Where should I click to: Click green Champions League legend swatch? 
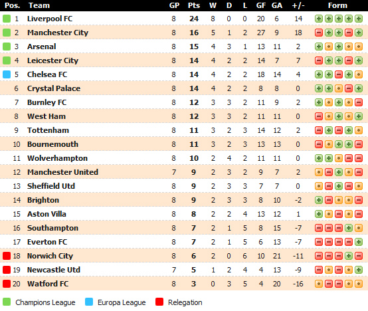coord(7,302)
